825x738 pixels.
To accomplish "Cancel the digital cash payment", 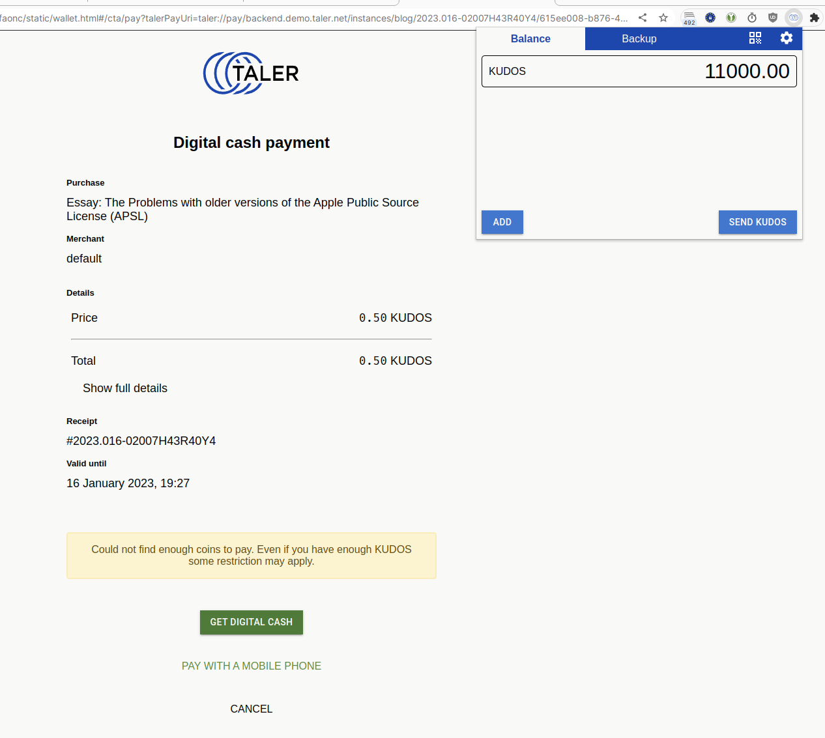I will pos(252,709).
